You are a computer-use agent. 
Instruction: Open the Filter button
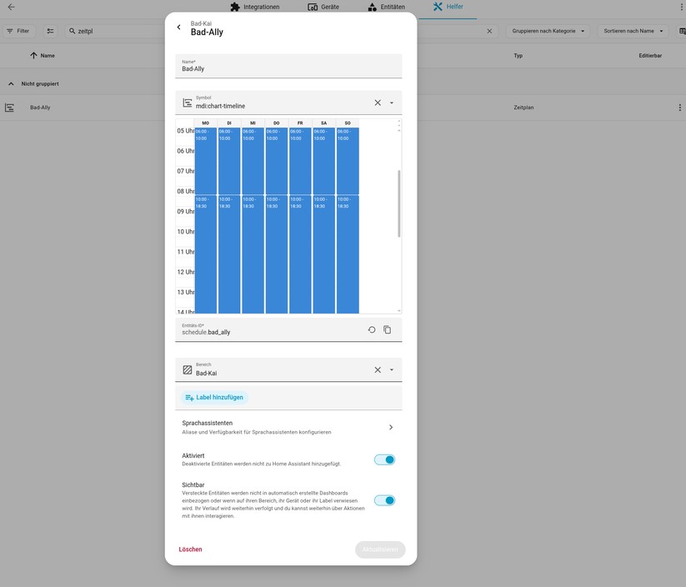pyautogui.click(x=18, y=31)
